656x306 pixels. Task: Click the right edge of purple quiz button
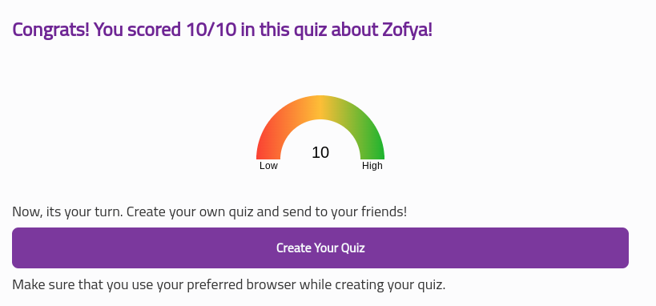click(624, 248)
